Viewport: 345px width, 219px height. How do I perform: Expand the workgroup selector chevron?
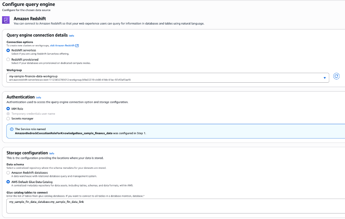click(324, 78)
